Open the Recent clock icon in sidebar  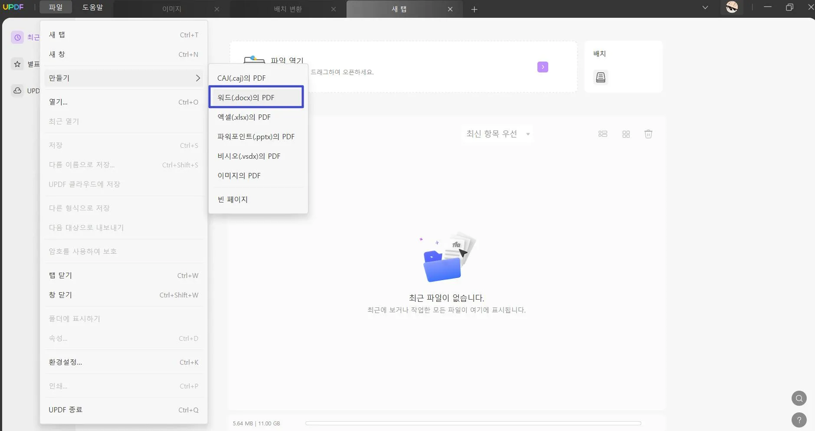(x=17, y=38)
